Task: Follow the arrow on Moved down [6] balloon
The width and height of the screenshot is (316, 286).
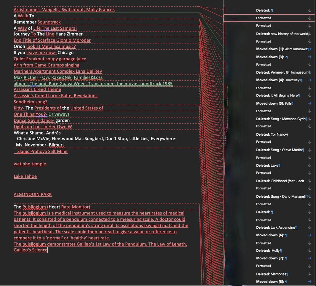Action: 310,235
